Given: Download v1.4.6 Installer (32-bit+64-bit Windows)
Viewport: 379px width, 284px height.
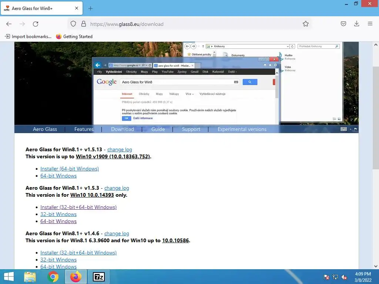Looking at the screenshot, I should [78, 253].
